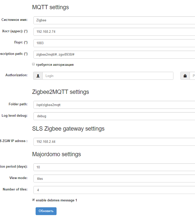The height and width of the screenshot is (217, 195).
Task: Open the View mode dropdown
Action: (x=114, y=178)
